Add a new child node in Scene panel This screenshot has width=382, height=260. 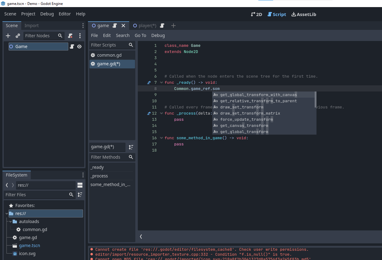[x=8, y=36]
